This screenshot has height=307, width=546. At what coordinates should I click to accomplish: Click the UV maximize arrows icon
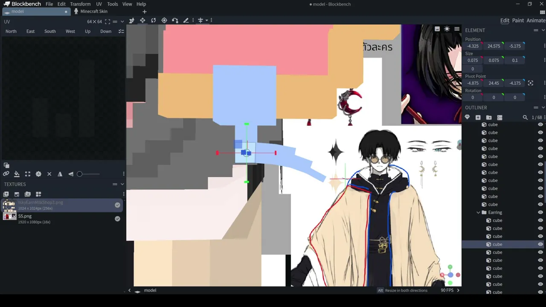tap(28, 174)
